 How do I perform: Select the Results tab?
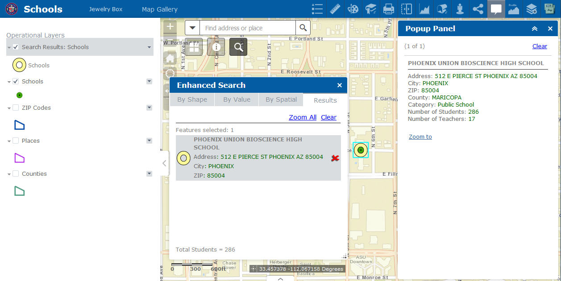point(325,100)
